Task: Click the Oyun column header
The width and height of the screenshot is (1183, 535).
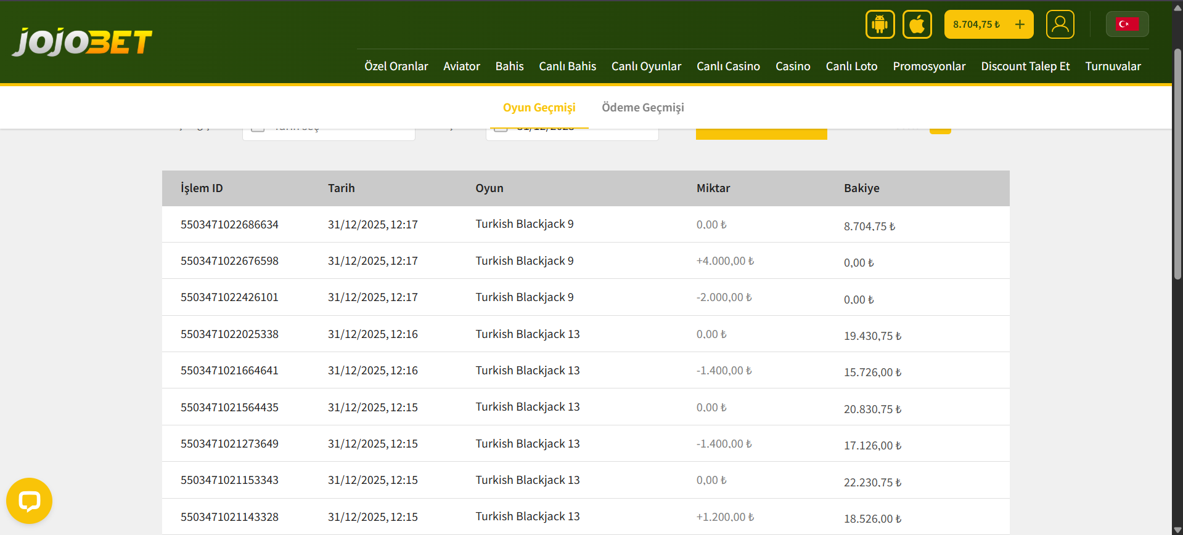Action: click(489, 188)
